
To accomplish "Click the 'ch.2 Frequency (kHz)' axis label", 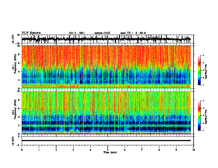I will pos(14,109).
